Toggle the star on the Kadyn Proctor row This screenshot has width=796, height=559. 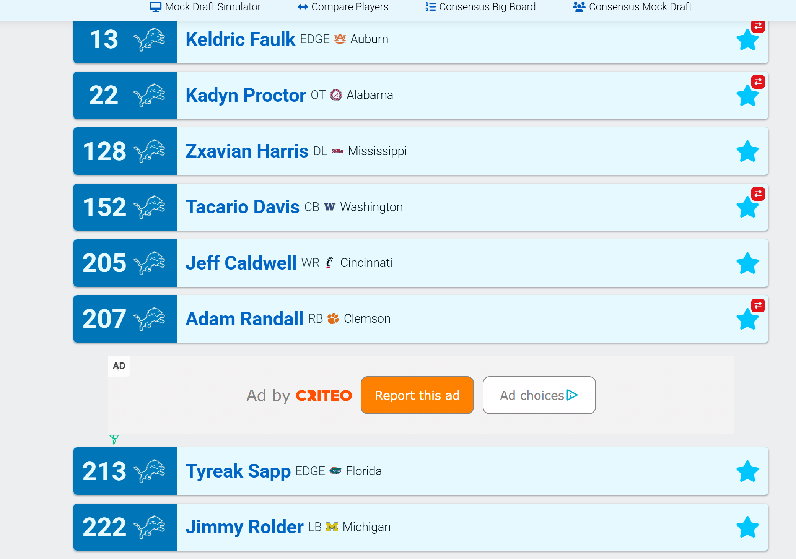click(747, 96)
